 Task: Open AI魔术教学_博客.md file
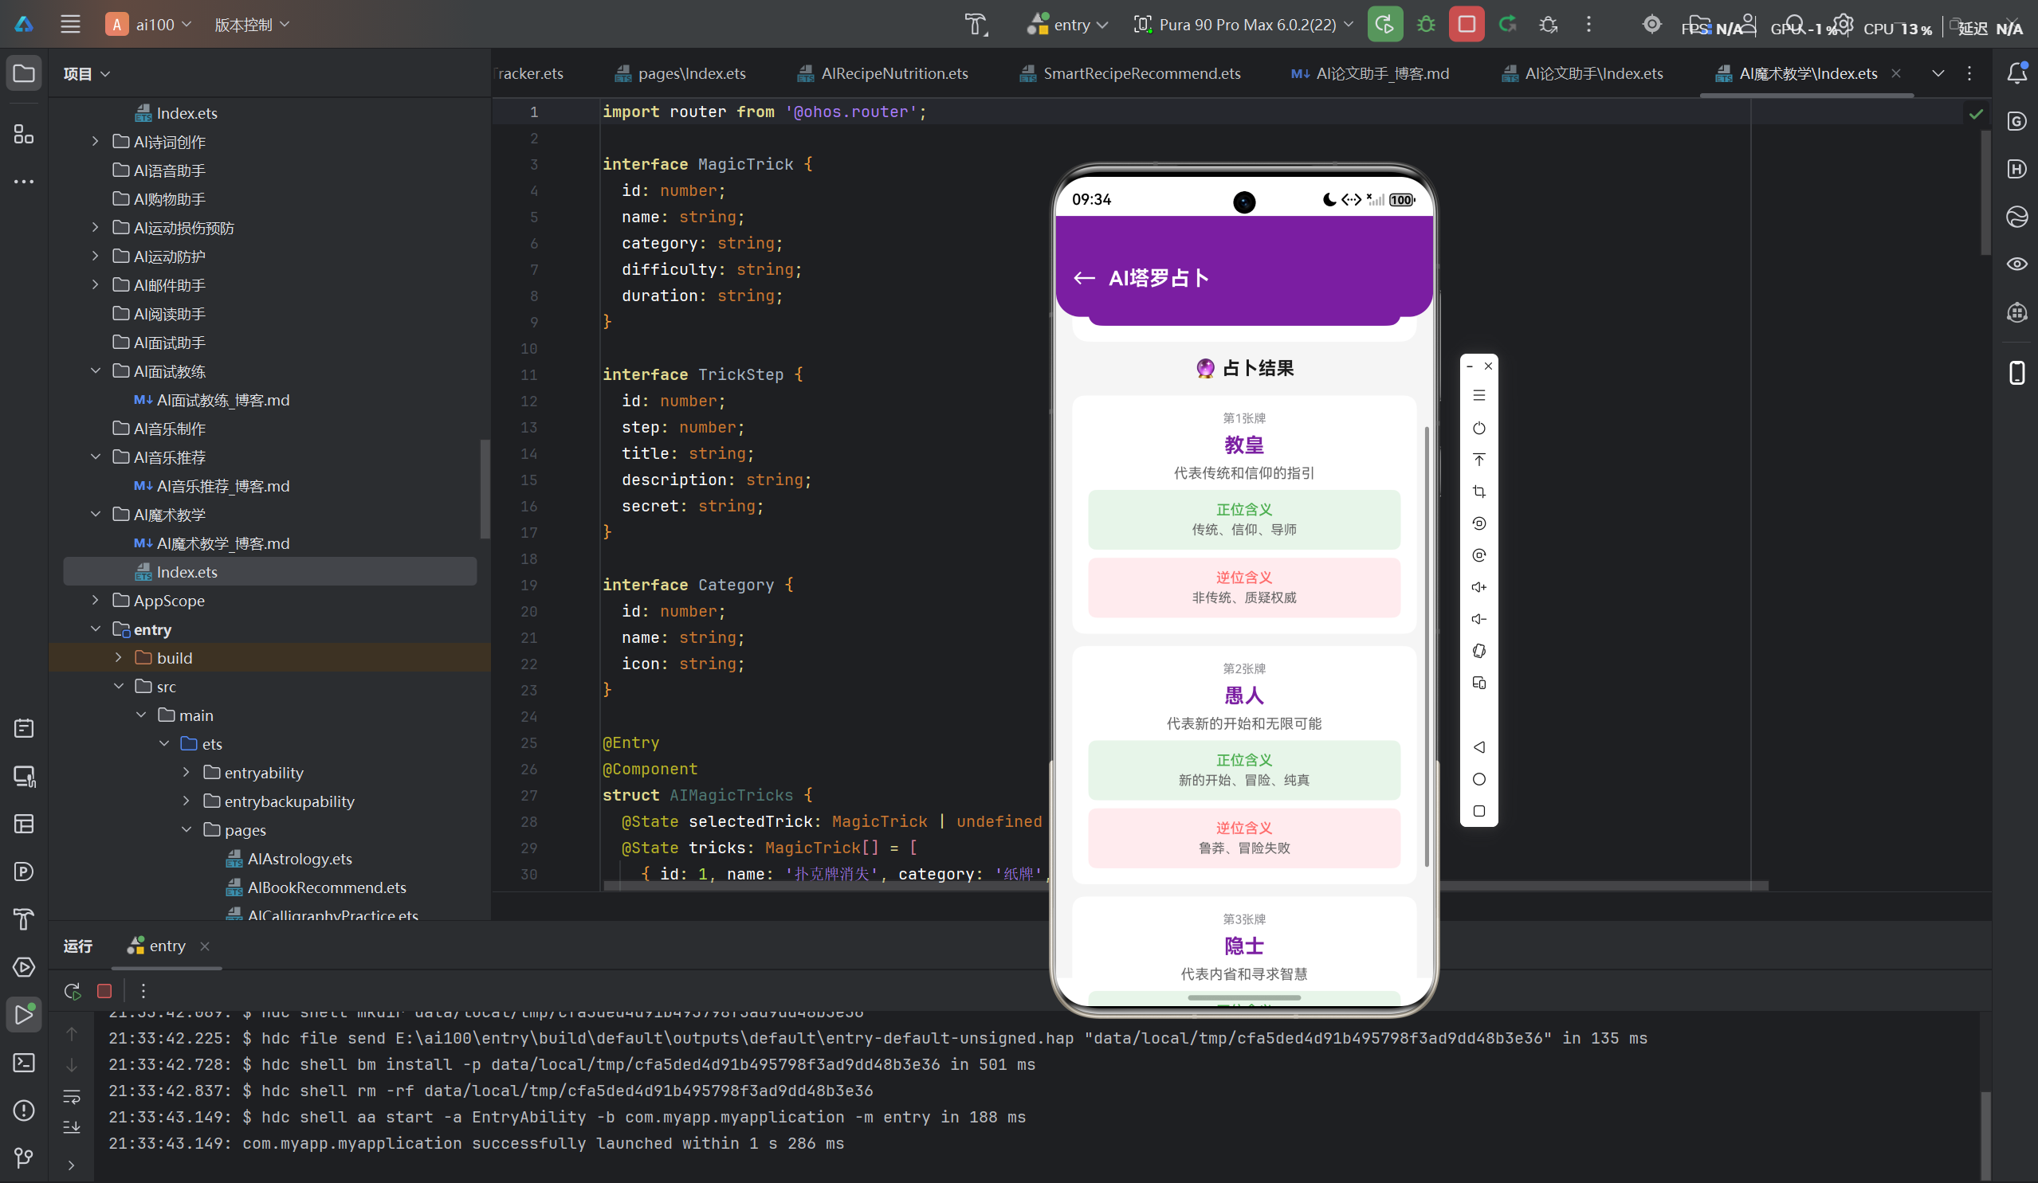point(211,543)
